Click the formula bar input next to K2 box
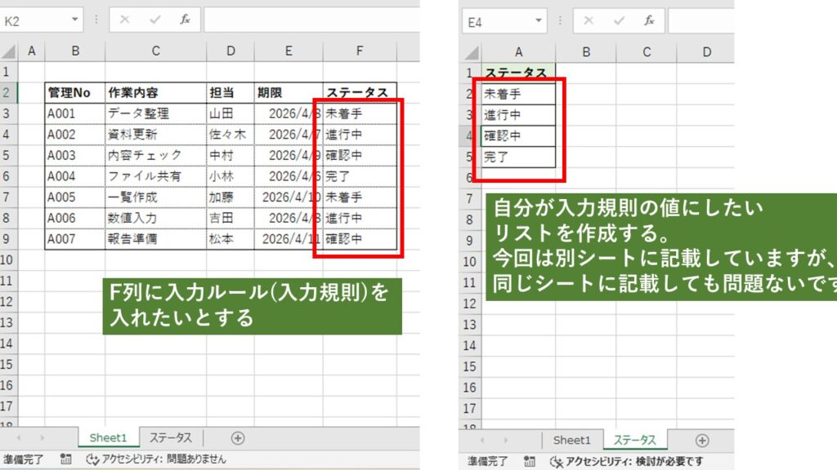Image resolution: width=837 pixels, height=470 pixels. tap(311, 20)
